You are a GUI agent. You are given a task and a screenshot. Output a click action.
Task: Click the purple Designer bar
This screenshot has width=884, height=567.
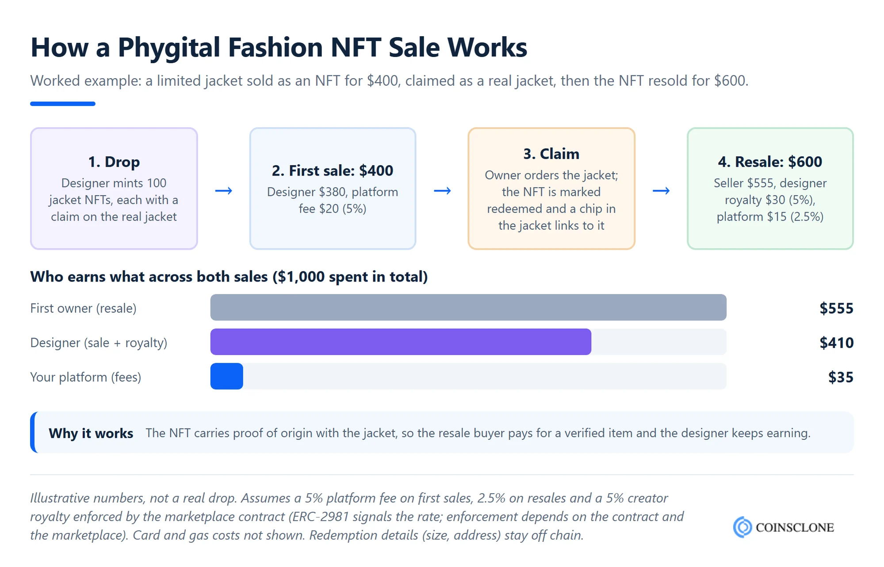401,342
